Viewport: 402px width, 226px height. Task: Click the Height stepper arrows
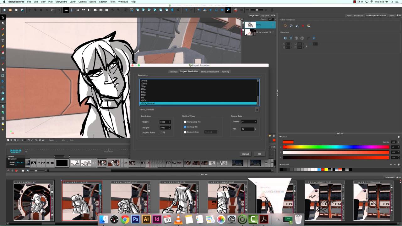(170, 127)
